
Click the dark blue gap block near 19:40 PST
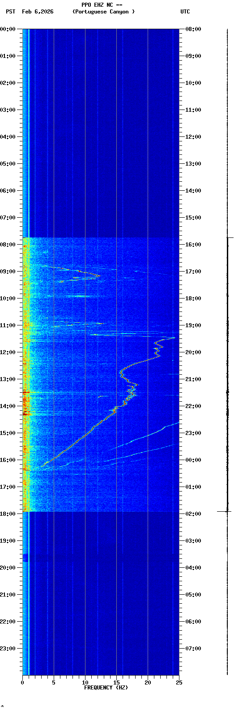point(25,558)
